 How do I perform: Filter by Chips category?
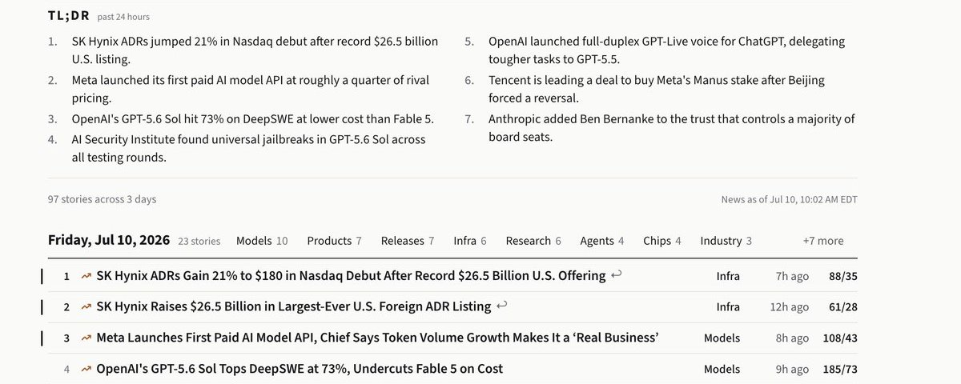(662, 241)
